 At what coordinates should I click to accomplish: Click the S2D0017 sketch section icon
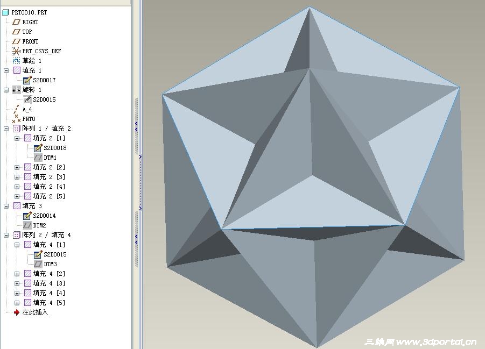pos(27,80)
